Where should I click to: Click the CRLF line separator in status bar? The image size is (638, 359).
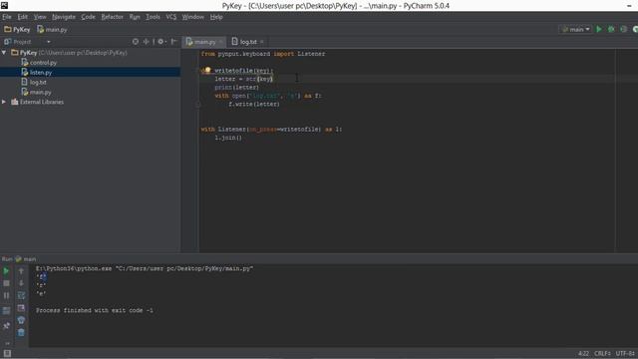click(x=602, y=353)
